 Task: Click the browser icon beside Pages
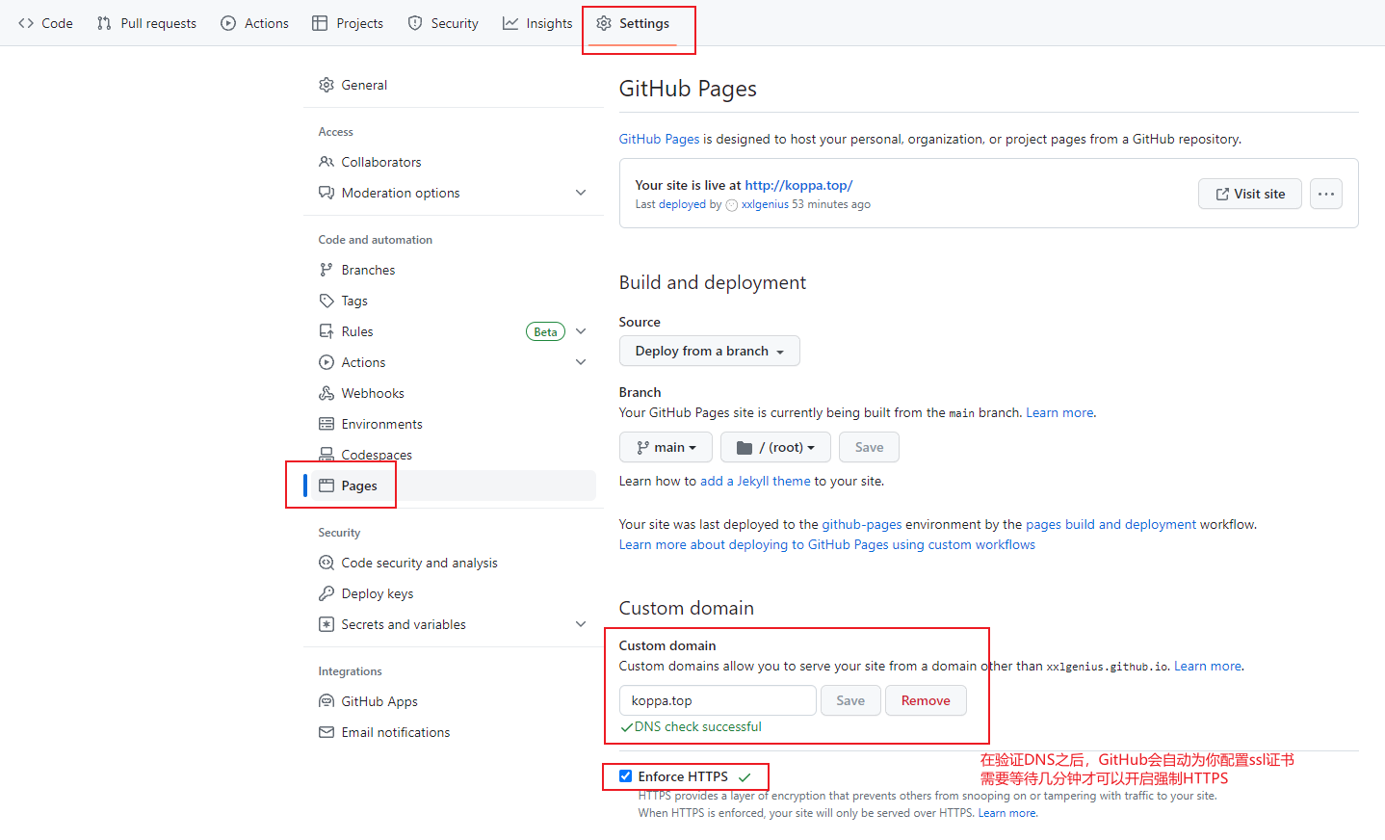[x=327, y=486]
